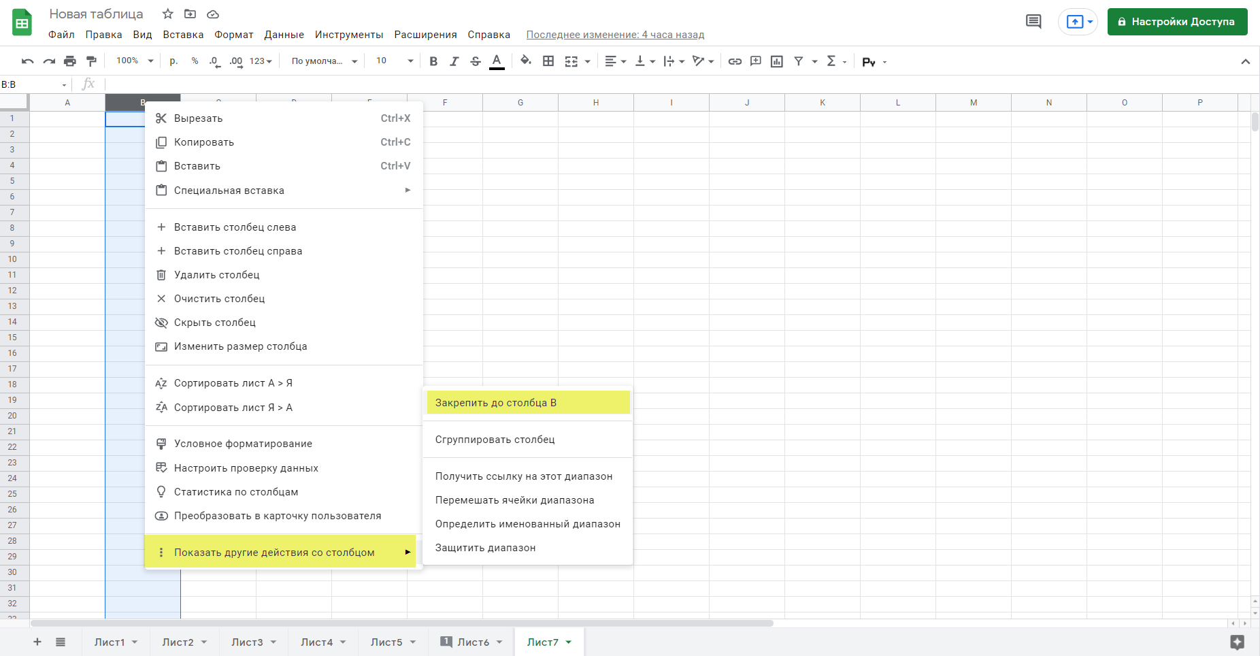The width and height of the screenshot is (1260, 656).
Task: Click Защитить диапазон
Action: coord(528,548)
